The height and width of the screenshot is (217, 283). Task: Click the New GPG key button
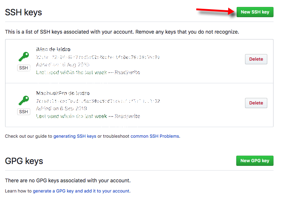click(x=255, y=161)
